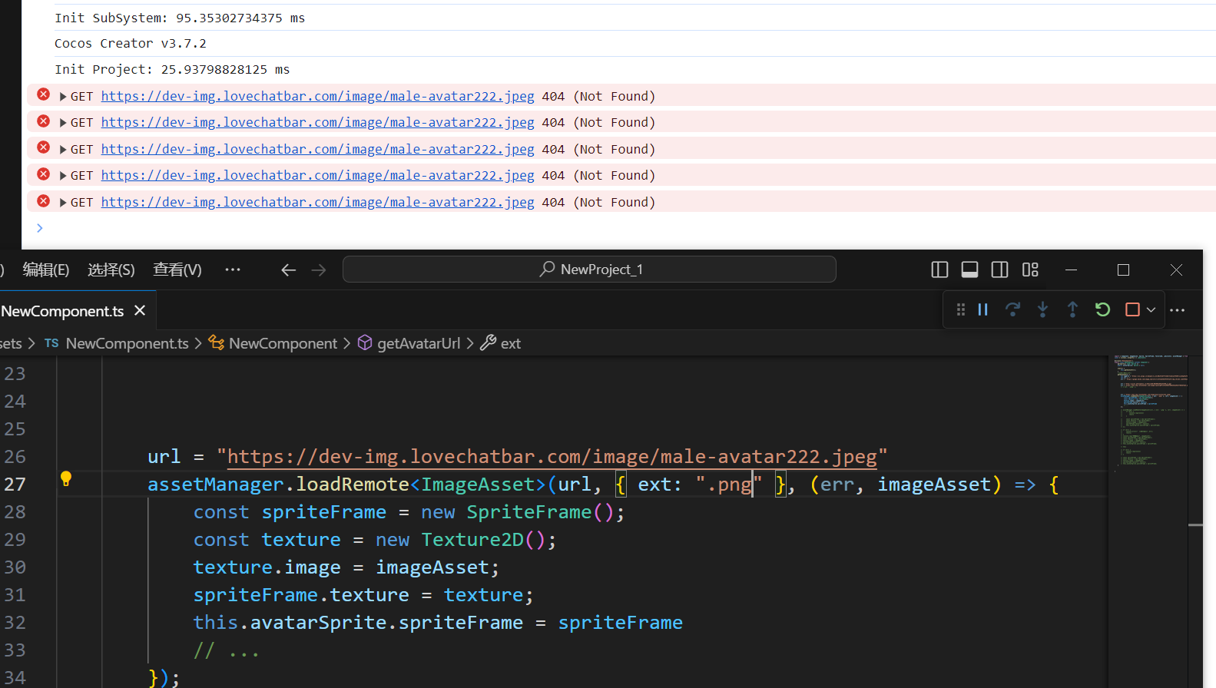Click getAvatarUrl in the breadcrumb
Screen dimensions: 1216x688
[x=418, y=343]
